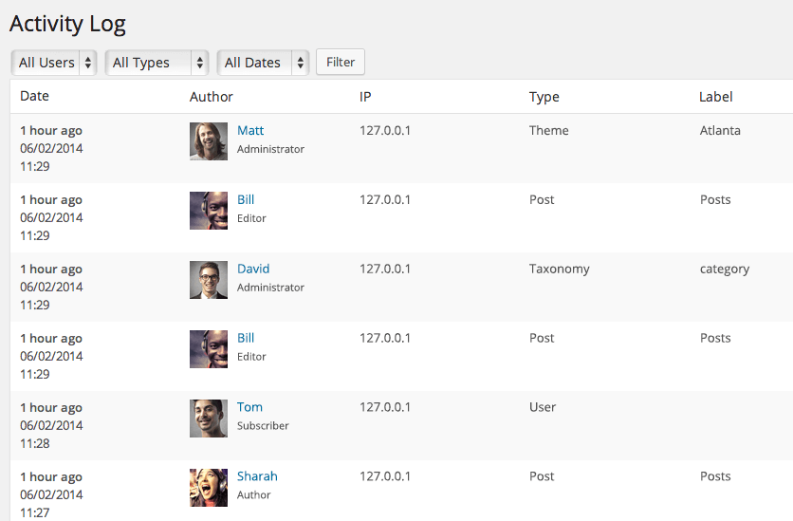Click Bill's avatar in second row
The height and width of the screenshot is (521, 793).
pos(209,211)
